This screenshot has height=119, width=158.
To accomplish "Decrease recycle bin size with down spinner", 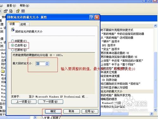I will [47, 65].
